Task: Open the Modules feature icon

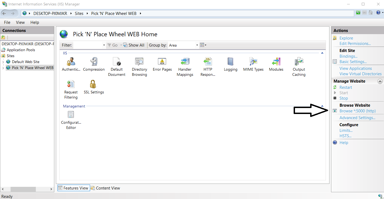Action: [x=276, y=64]
